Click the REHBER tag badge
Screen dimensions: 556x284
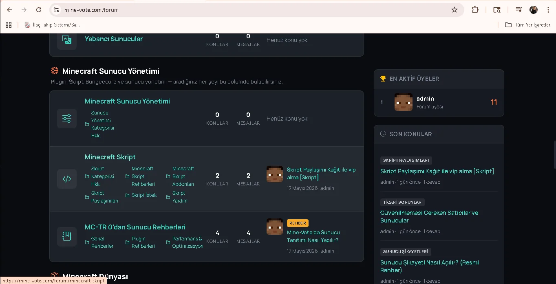click(298, 223)
